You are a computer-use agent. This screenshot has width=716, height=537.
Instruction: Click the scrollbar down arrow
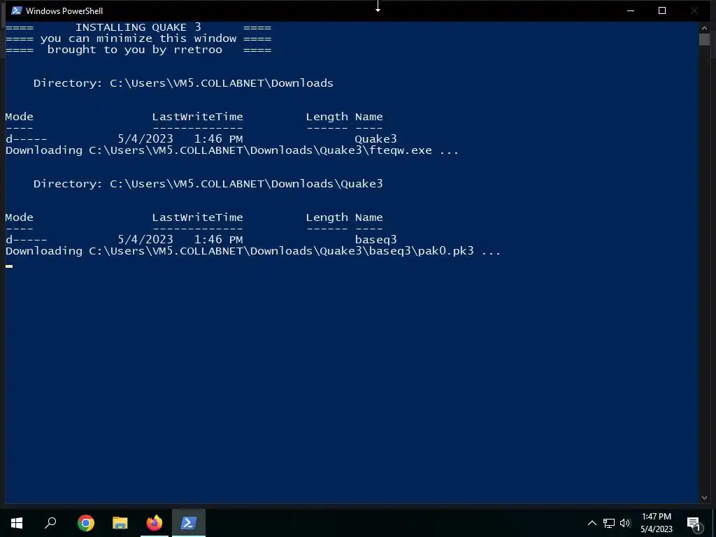[704, 498]
